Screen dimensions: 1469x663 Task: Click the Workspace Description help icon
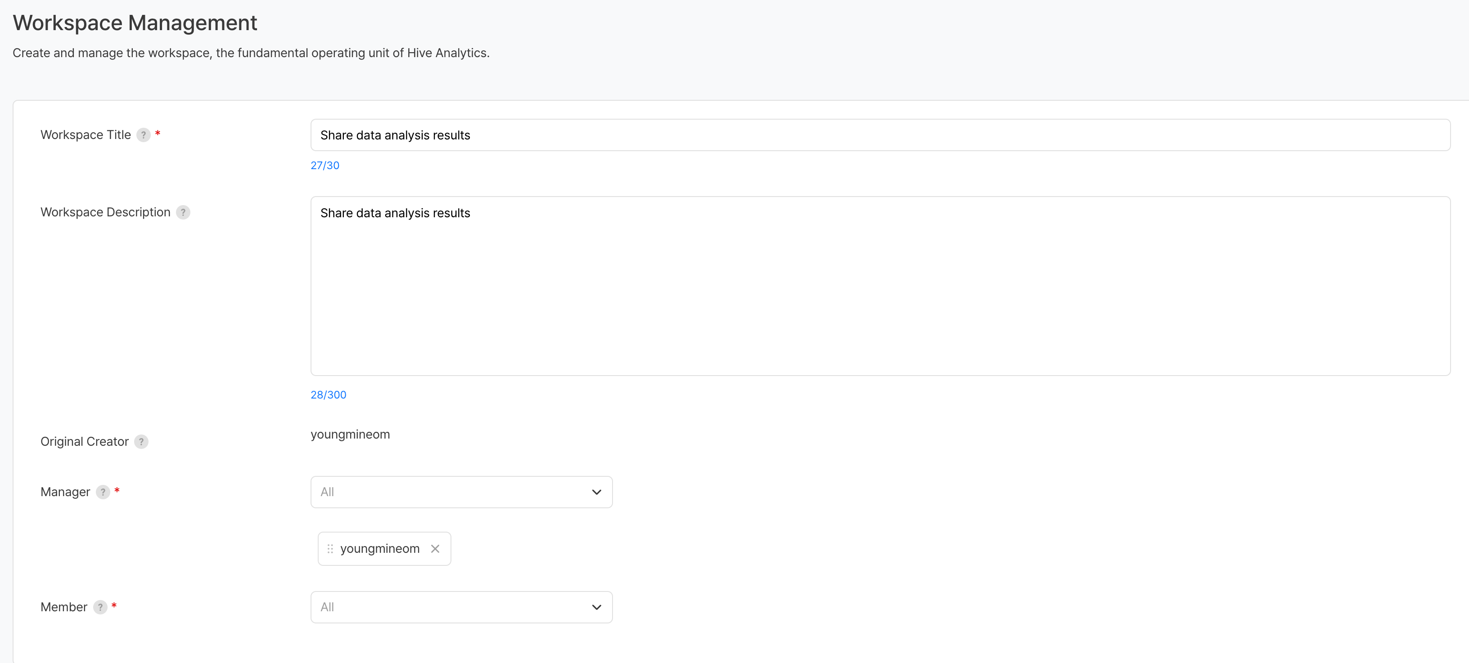(x=183, y=213)
